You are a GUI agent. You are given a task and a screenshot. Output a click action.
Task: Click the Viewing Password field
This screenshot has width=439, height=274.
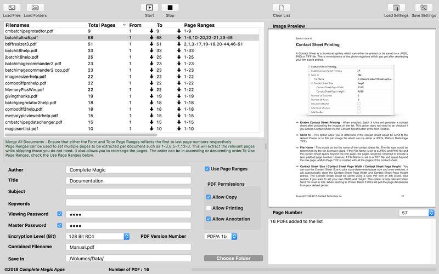click(128, 214)
